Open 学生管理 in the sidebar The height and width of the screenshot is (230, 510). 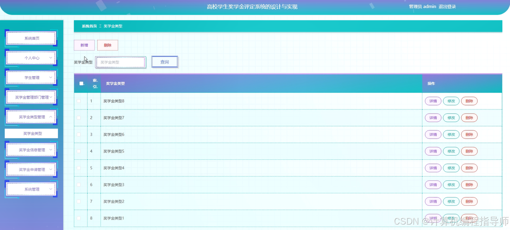pyautogui.click(x=31, y=78)
